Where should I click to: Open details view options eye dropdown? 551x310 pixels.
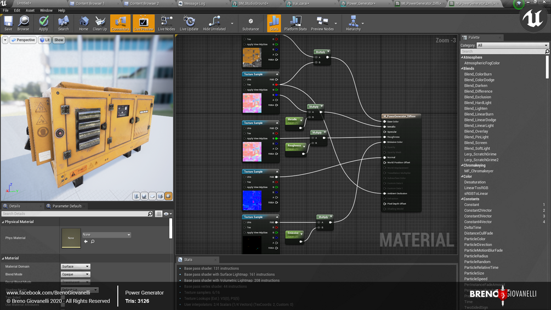167,213
